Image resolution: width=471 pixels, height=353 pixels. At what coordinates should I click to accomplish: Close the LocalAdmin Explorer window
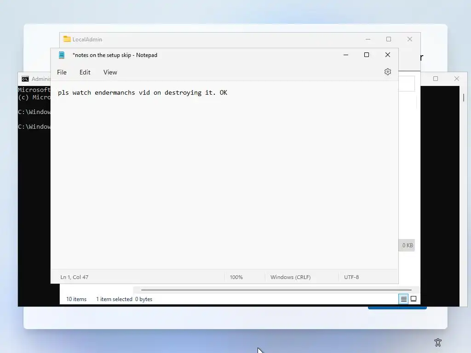coord(410,40)
